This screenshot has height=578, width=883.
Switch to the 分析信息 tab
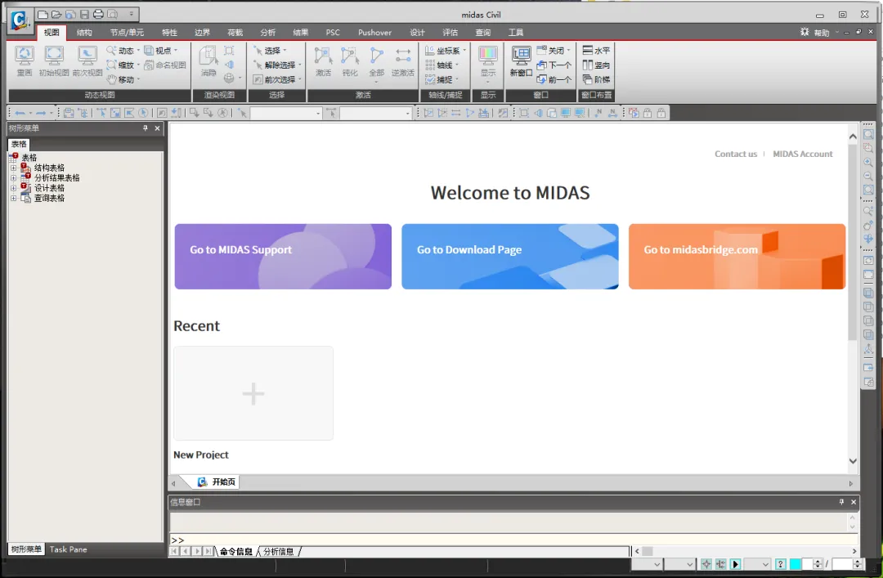coord(279,552)
